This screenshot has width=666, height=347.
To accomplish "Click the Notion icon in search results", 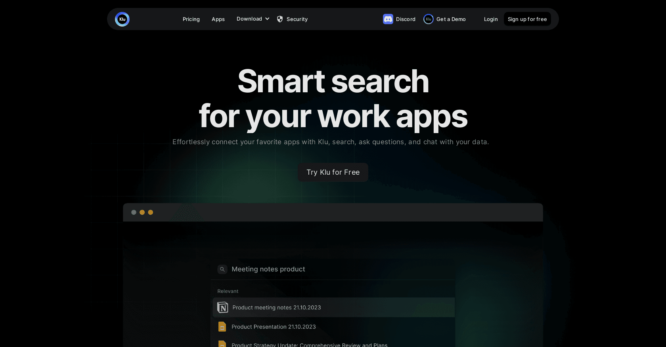I will (x=223, y=307).
